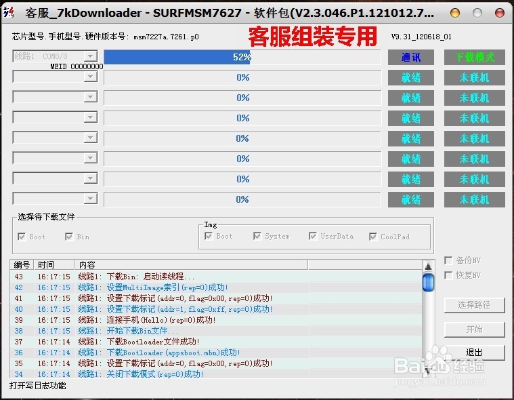Enable the 恢复NV checkbox
This screenshot has width=514, height=400.
448,275
